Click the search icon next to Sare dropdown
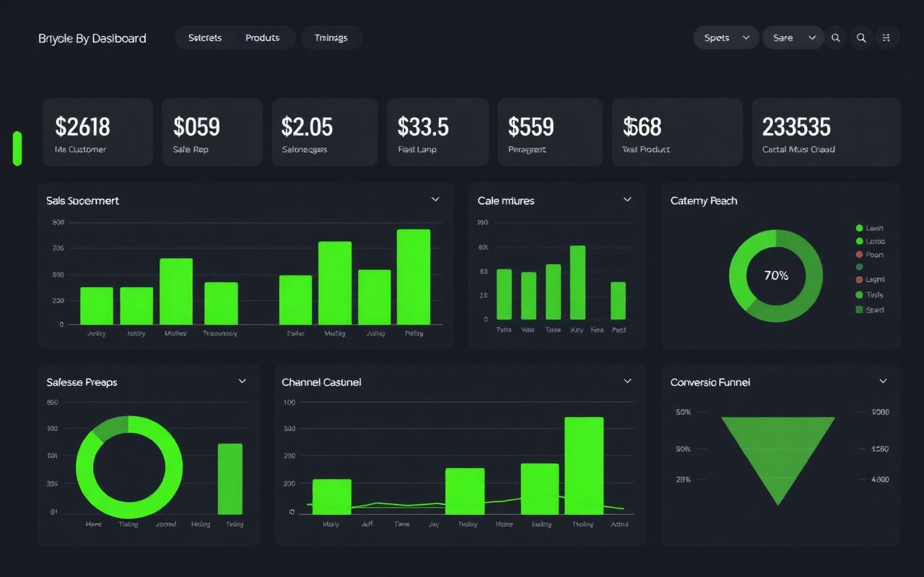Viewport: 924px width, 577px height. pyautogui.click(x=835, y=38)
